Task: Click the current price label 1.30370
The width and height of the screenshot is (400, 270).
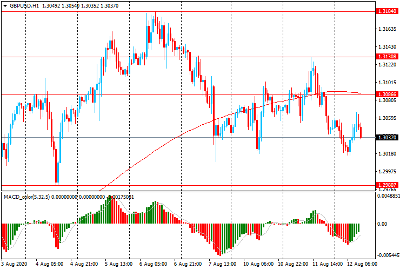Action: 387,137
